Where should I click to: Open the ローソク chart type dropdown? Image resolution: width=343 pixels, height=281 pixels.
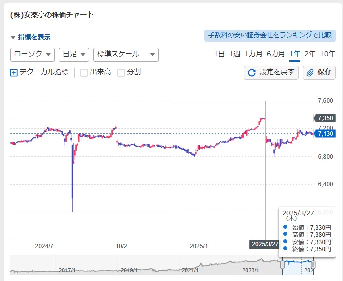click(x=32, y=55)
